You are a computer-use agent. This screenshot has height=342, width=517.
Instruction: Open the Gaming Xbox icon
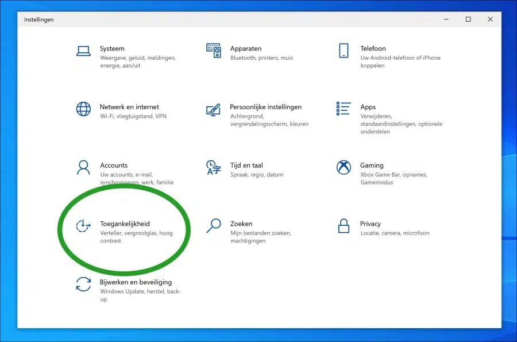coord(344,167)
